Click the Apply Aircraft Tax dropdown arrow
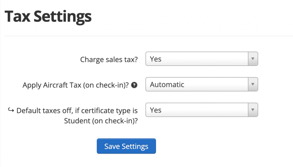 coord(252,84)
